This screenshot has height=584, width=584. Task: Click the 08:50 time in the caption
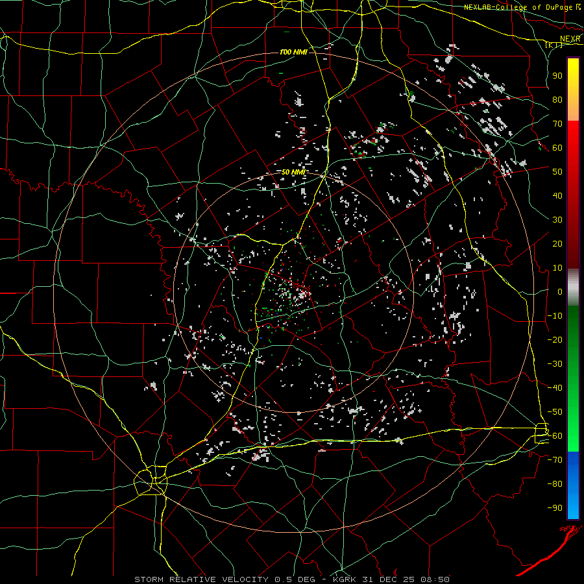click(434, 579)
